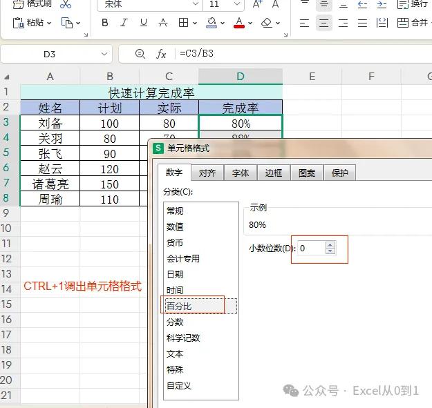
Task: Decrease font size with smaller A icon
Action: point(275,4)
